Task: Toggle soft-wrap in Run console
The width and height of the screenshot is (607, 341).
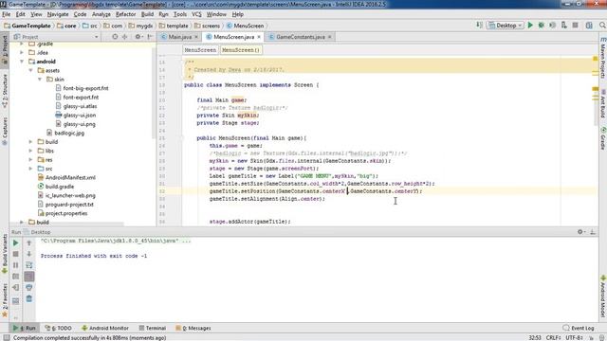Action: click(x=29, y=265)
